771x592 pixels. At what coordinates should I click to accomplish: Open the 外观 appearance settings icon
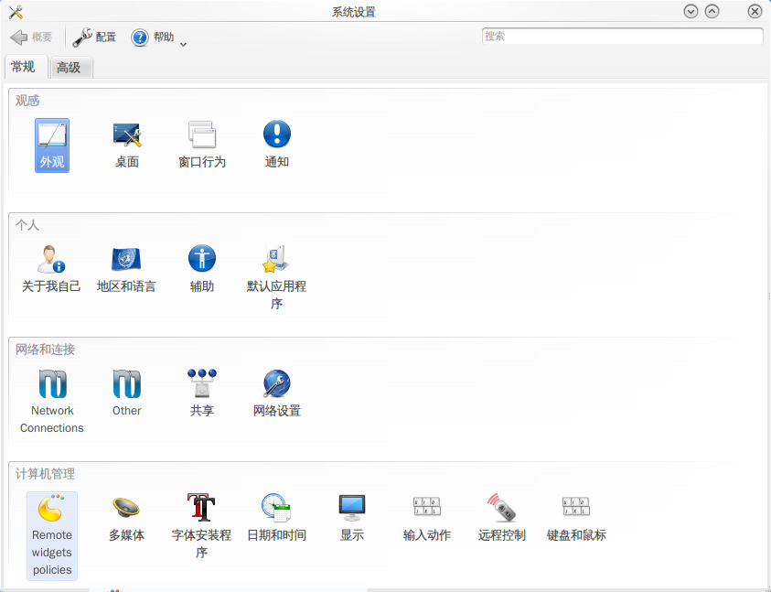(51, 145)
